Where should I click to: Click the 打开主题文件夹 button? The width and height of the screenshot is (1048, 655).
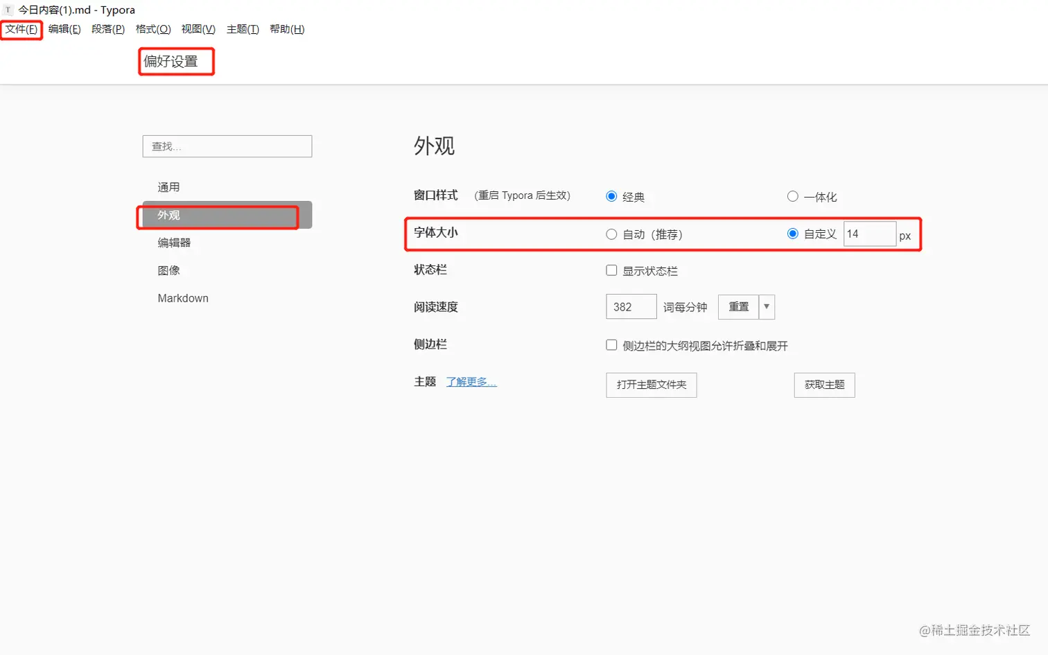[x=652, y=385]
